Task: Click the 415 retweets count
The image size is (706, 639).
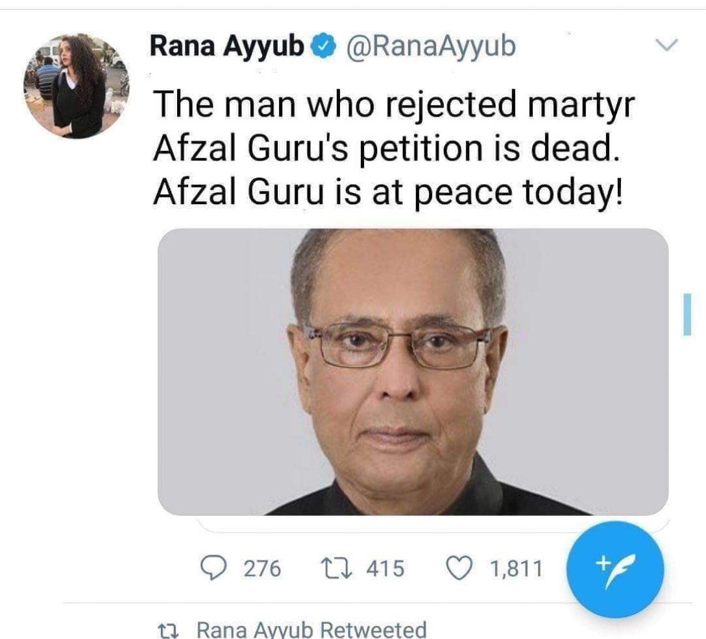Action: click(385, 569)
